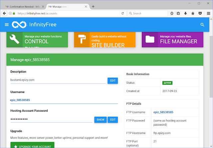Image resolution: width=213 pixels, height=148 pixels.
Task: Click the Control Panel wrench icon
Action: [x=15, y=39]
